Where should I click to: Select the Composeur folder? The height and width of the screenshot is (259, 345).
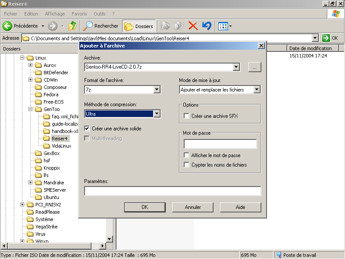click(51, 87)
